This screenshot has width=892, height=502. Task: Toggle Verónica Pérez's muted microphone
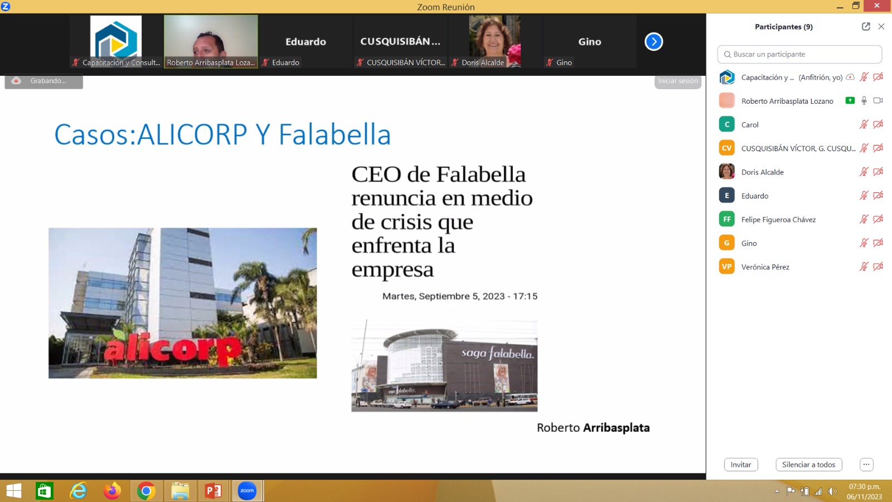864,267
